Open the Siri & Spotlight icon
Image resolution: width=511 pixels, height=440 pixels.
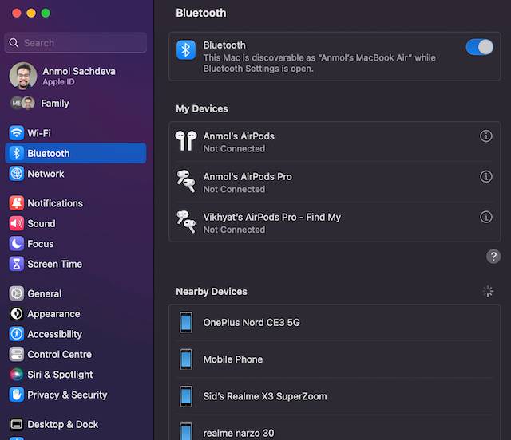16,375
